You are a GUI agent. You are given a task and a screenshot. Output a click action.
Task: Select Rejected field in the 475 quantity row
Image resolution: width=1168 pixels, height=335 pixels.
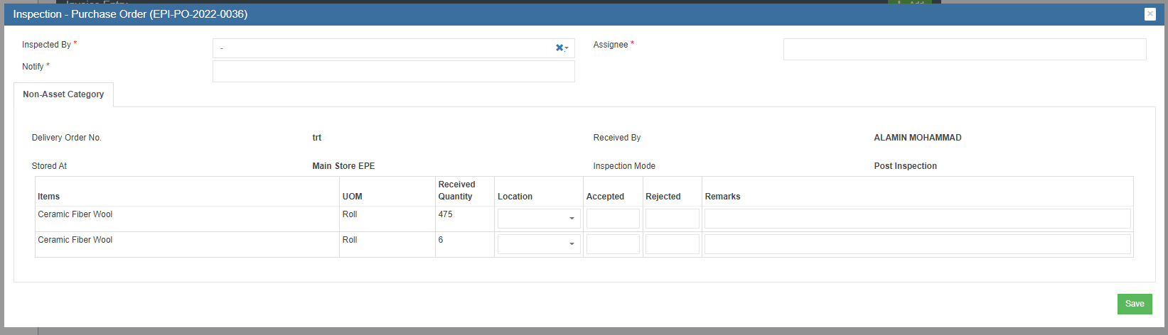672,219
